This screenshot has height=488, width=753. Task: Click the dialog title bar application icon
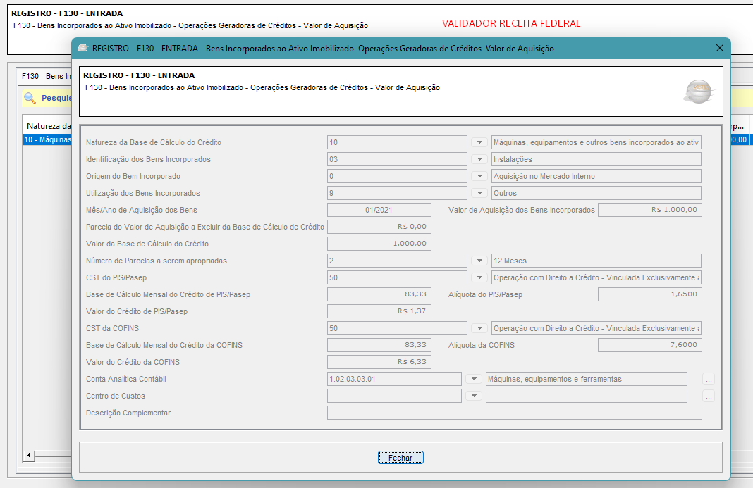click(x=82, y=48)
